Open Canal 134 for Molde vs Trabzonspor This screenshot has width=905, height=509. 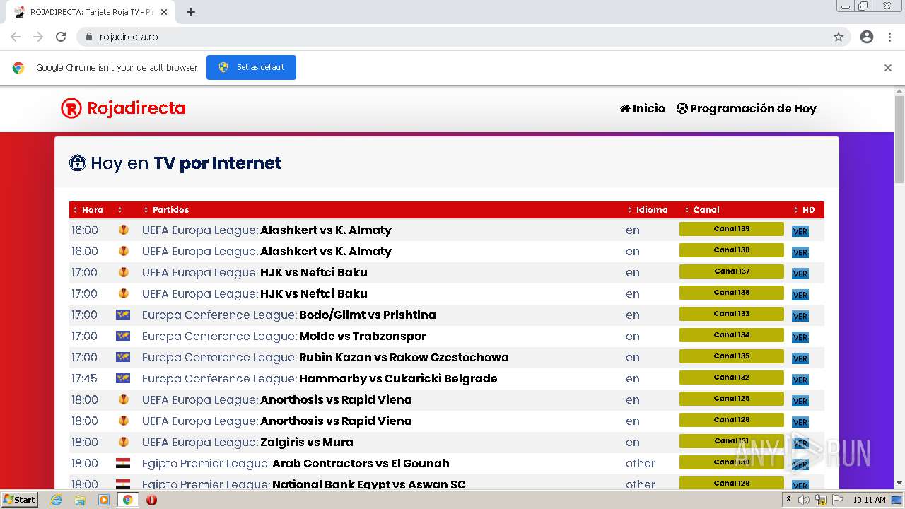coord(732,335)
